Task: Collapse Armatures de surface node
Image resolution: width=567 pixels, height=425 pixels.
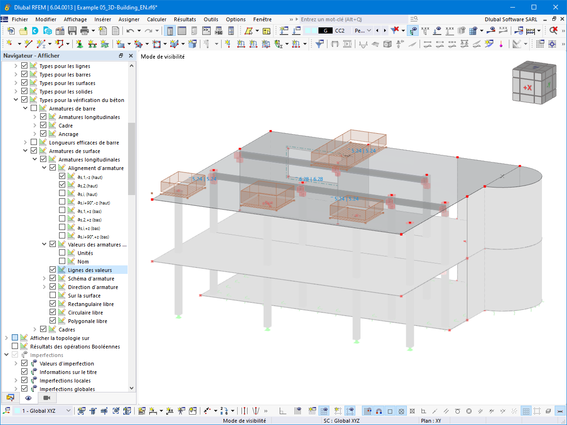Action: pyautogui.click(x=25, y=151)
